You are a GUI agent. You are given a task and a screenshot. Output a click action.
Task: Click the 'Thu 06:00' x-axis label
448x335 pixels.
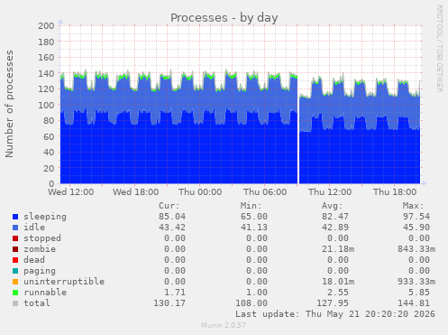click(x=265, y=192)
